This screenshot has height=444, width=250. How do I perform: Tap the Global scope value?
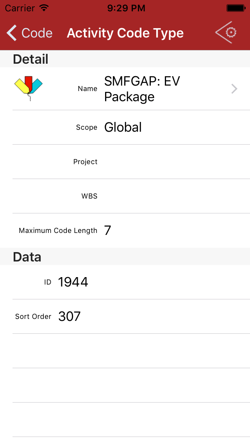(x=123, y=127)
